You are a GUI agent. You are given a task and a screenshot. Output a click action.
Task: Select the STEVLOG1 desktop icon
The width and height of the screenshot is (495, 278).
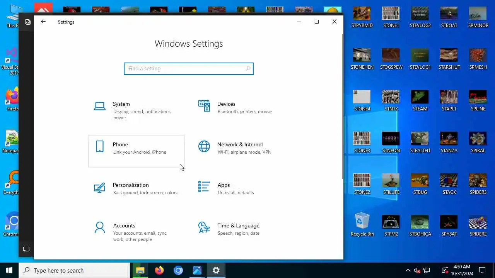(420, 59)
